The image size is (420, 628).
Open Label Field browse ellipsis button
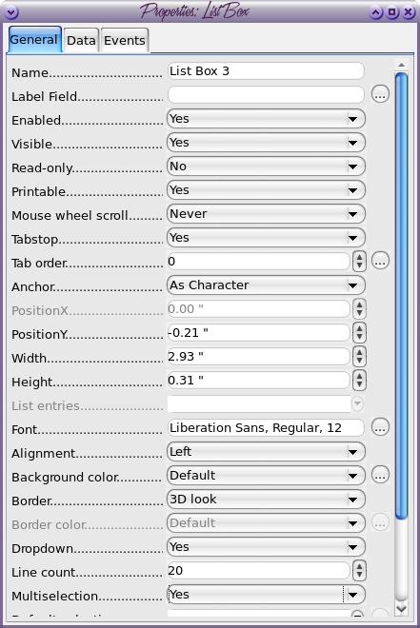pos(380,94)
